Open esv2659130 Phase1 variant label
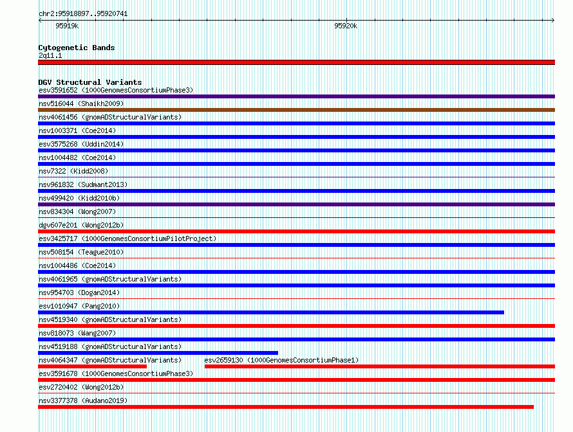573x432 pixels. [281, 360]
